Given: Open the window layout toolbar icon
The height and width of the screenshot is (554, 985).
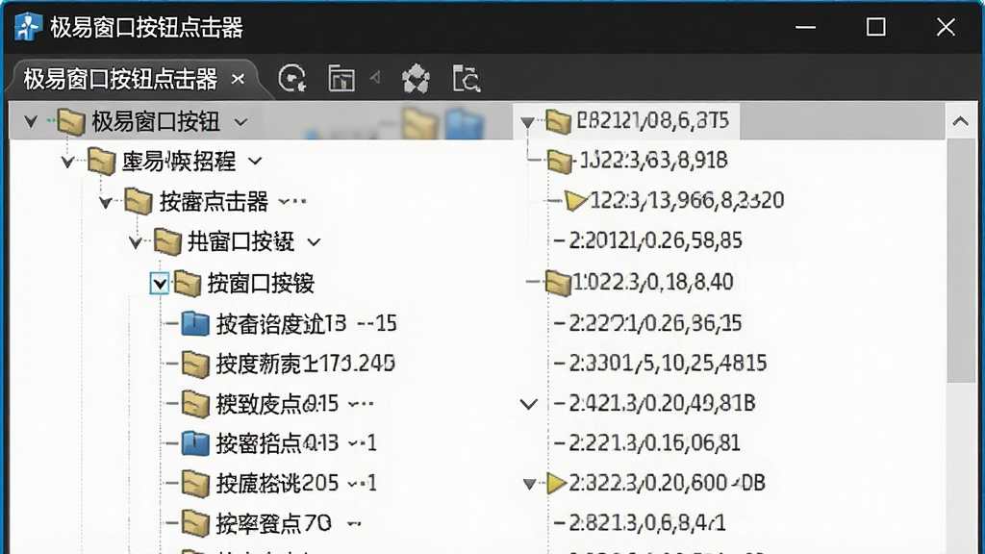Looking at the screenshot, I should point(341,79).
